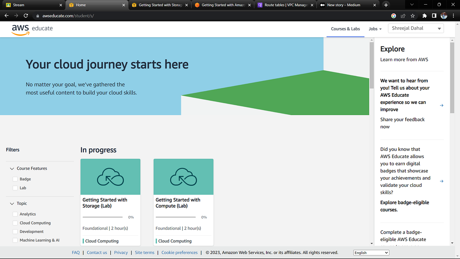
Task: Click the Cookie preferences link
Action: click(179, 252)
